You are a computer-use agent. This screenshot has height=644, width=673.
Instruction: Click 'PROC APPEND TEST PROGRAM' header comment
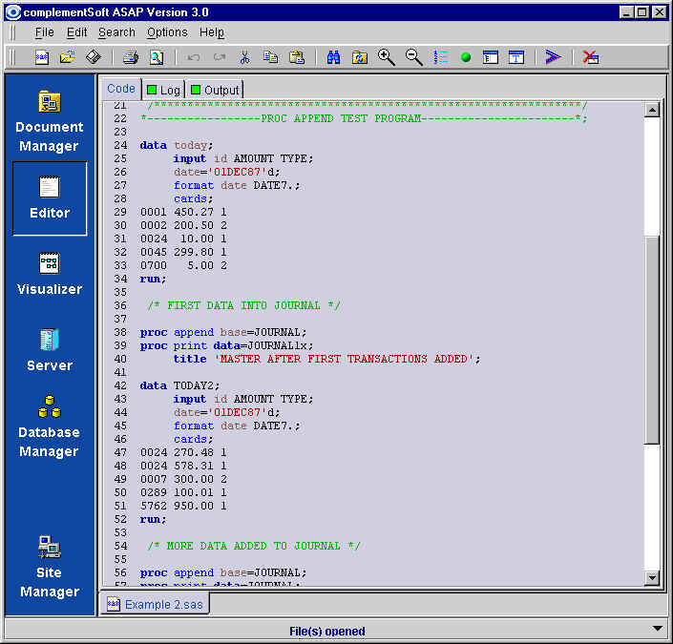coord(341,118)
